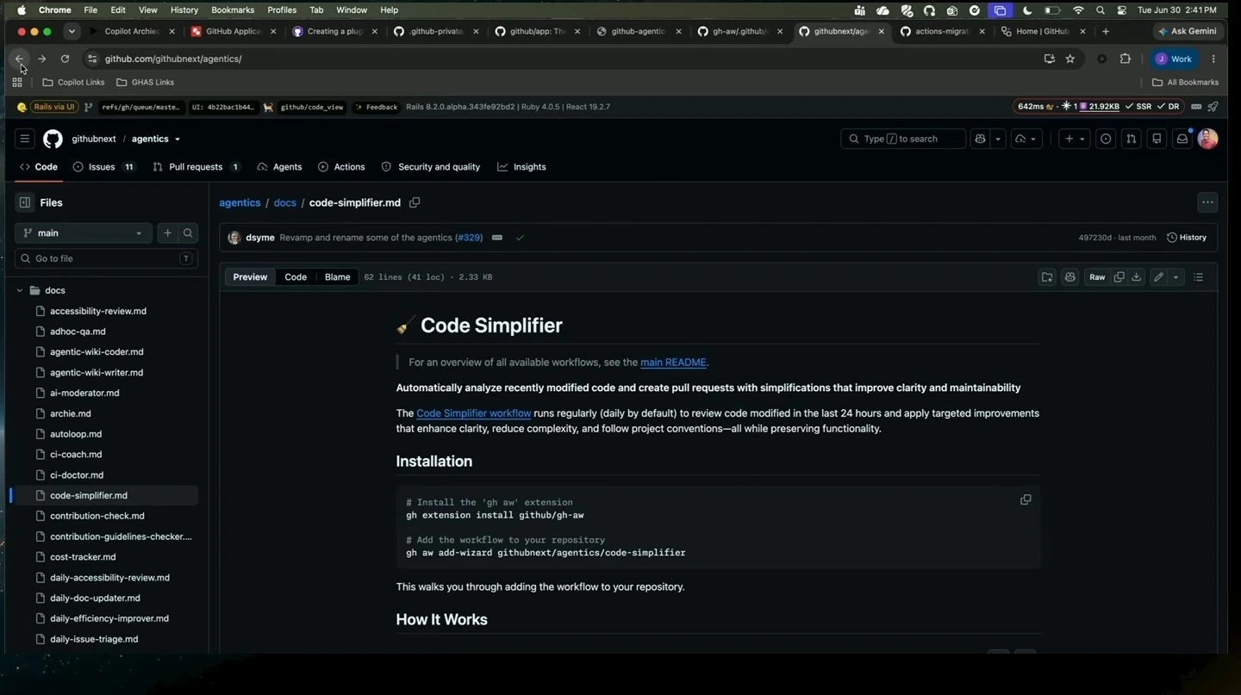Copy the raw file contents

click(1119, 277)
